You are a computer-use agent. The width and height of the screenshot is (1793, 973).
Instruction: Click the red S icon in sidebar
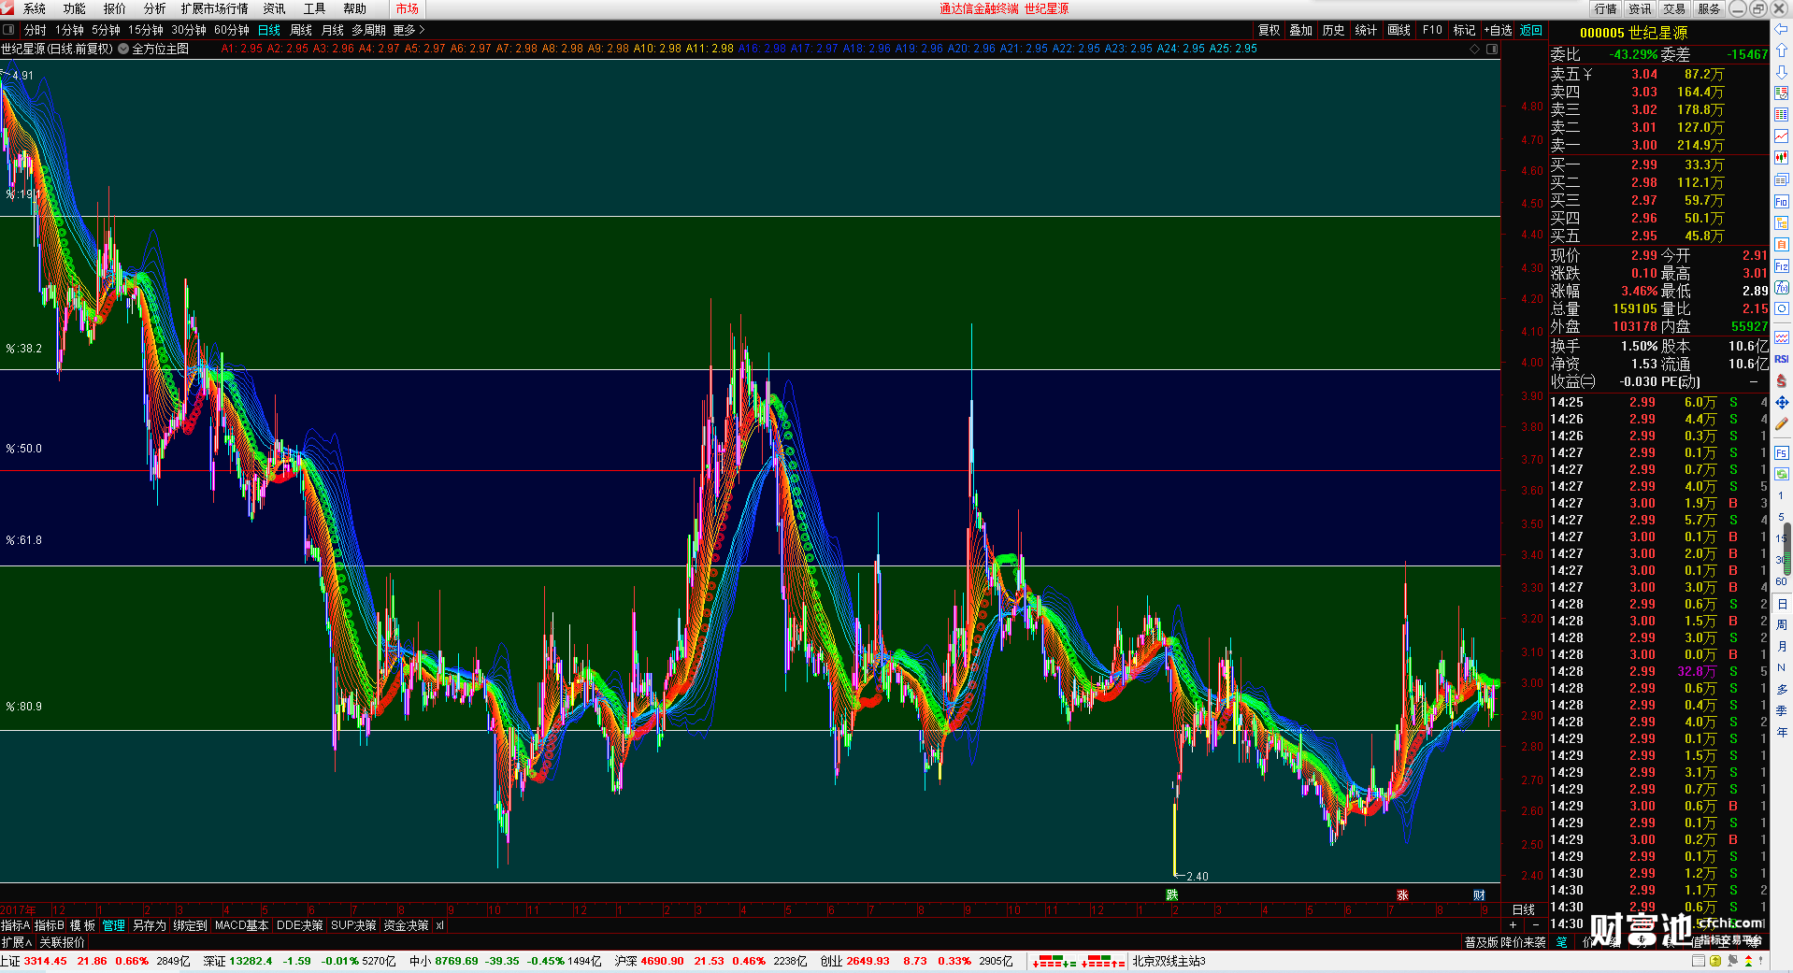click(1781, 380)
